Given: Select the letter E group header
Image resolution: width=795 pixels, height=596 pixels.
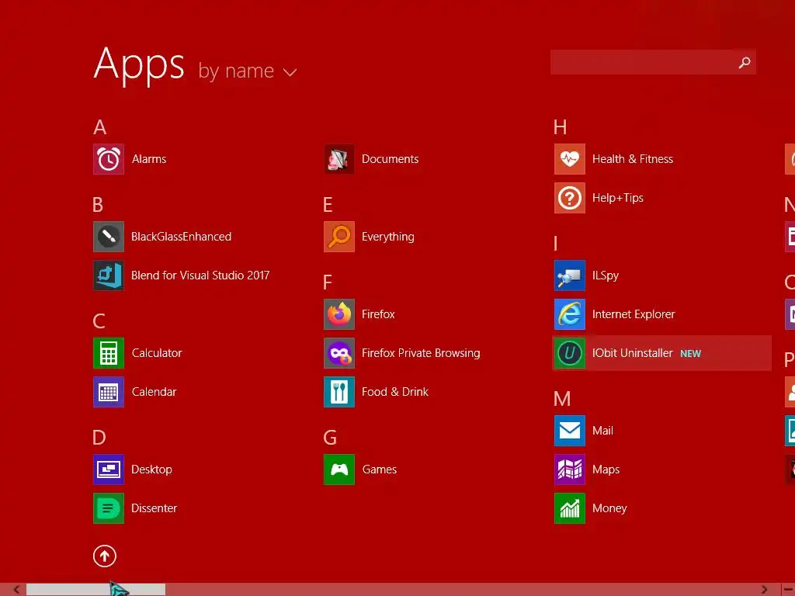Looking at the screenshot, I should click(328, 205).
